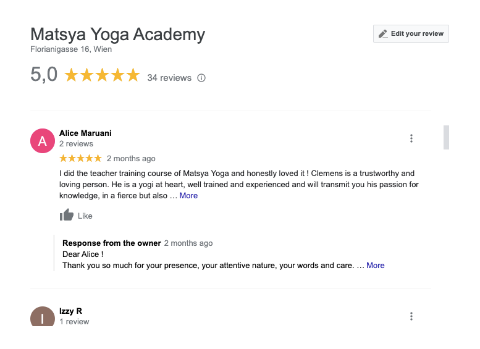This screenshot has height=349, width=480.
Task: Click Alice Maruani's pink avatar
Action: (x=43, y=141)
